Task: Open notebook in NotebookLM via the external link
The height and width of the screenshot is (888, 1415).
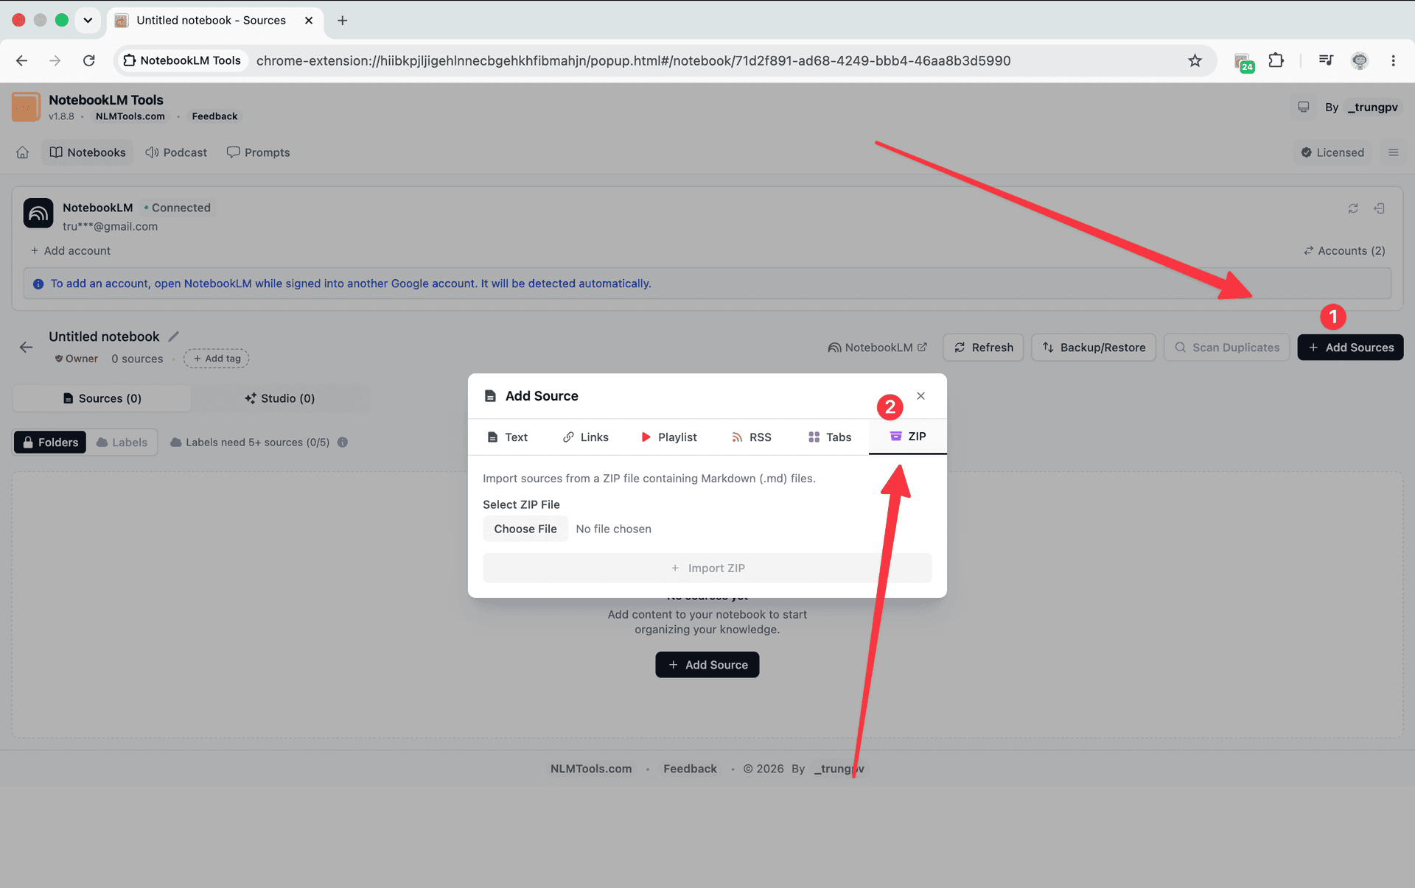Action: coord(877,348)
